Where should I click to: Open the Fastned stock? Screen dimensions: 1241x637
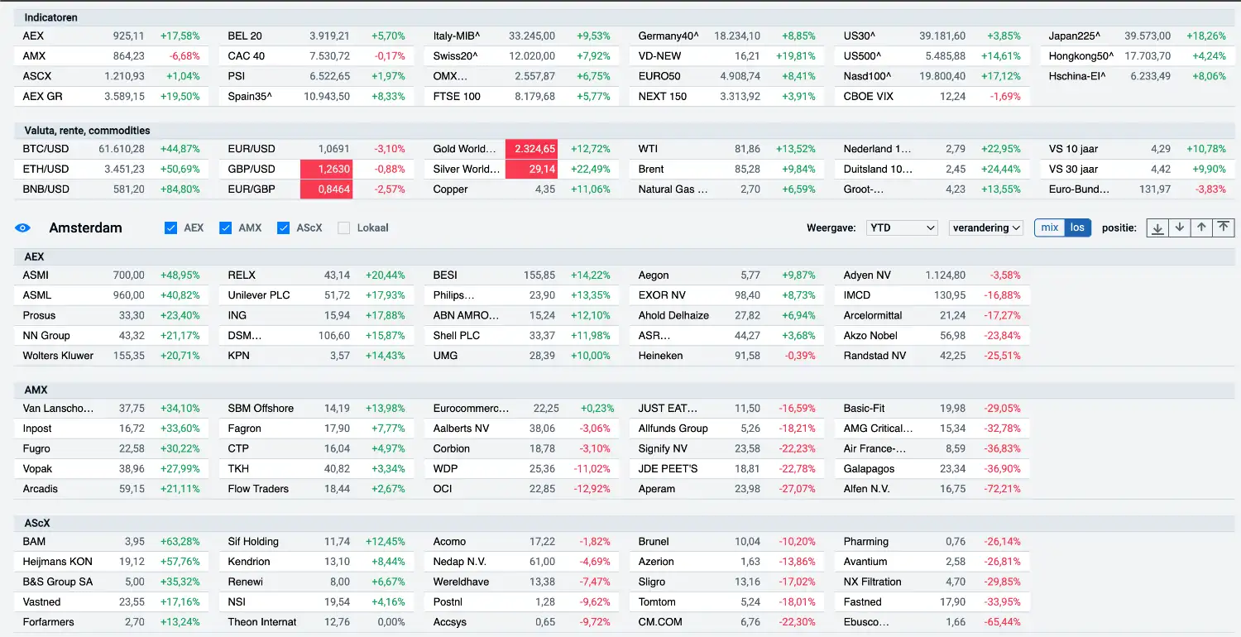863,602
